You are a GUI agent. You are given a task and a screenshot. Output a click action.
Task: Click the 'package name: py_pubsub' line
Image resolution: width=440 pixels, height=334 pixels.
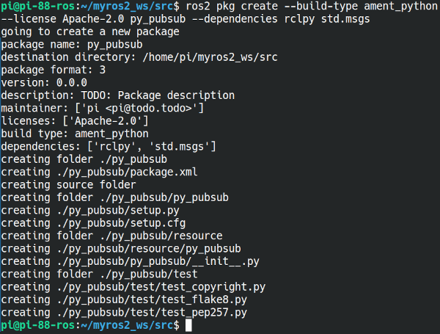(72, 44)
